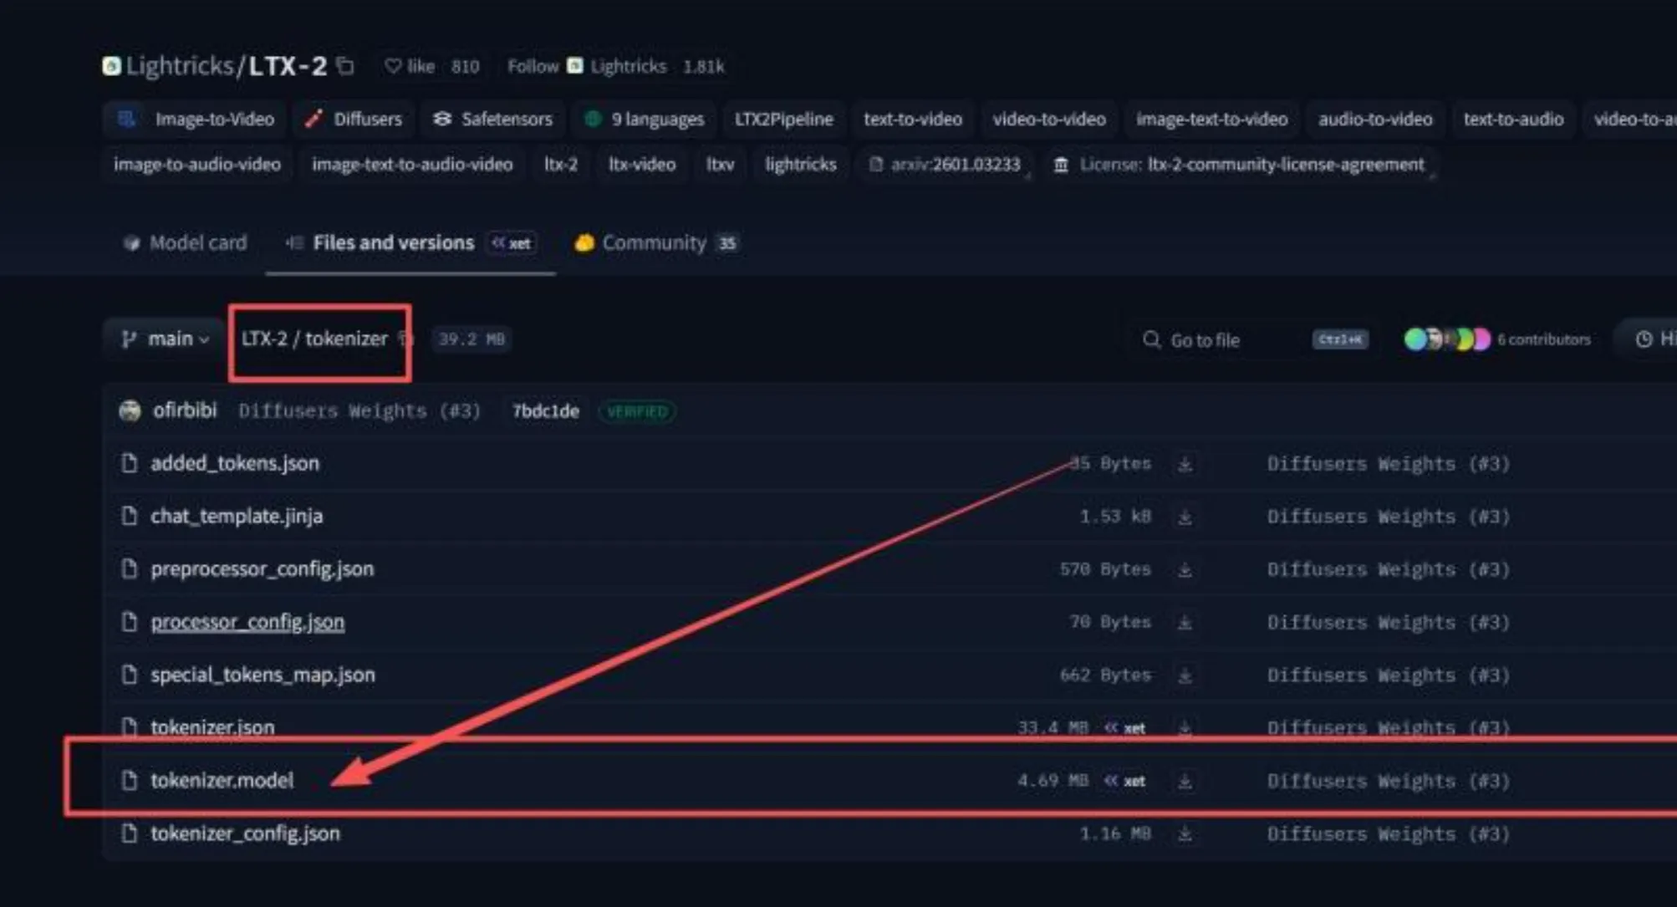Open tokenizer.json file
Screen dimensions: 1677x907
tap(212, 727)
